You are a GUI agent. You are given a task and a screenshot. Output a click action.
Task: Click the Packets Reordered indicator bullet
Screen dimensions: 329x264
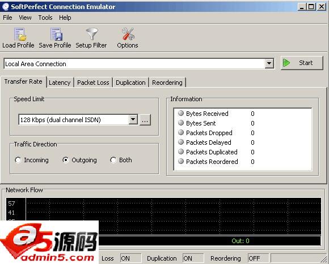click(181, 161)
